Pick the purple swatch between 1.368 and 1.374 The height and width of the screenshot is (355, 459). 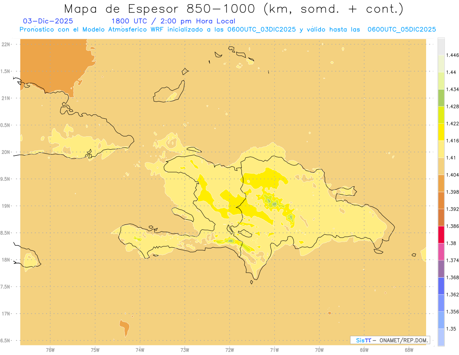click(x=441, y=269)
